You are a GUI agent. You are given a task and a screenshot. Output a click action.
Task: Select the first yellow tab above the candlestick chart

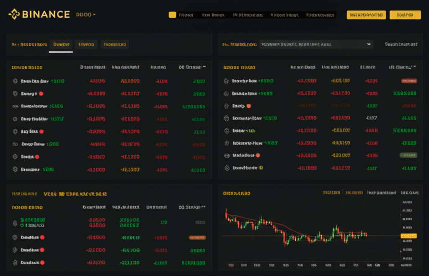coord(331,193)
